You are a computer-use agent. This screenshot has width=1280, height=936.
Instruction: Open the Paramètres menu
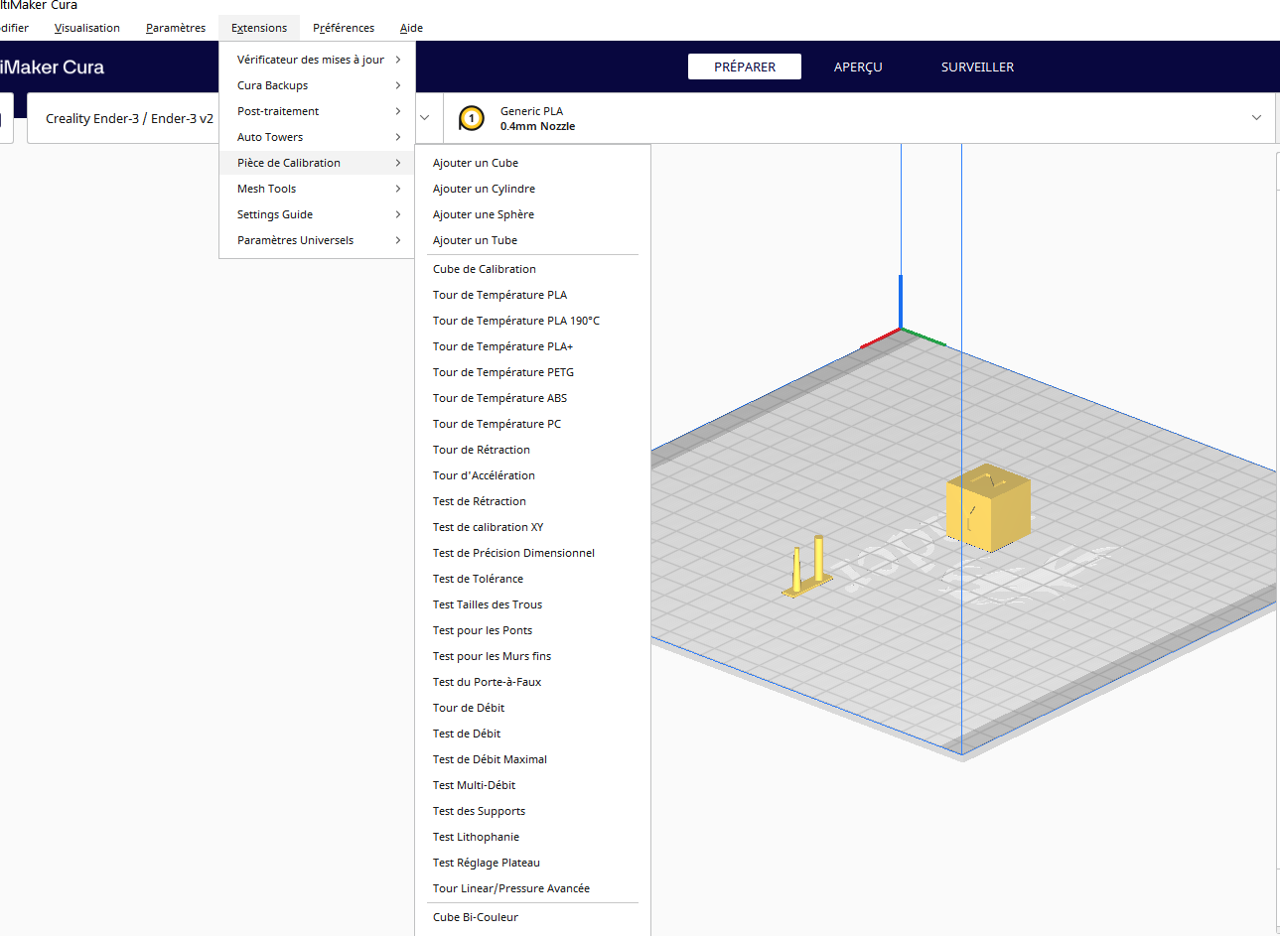tap(176, 28)
